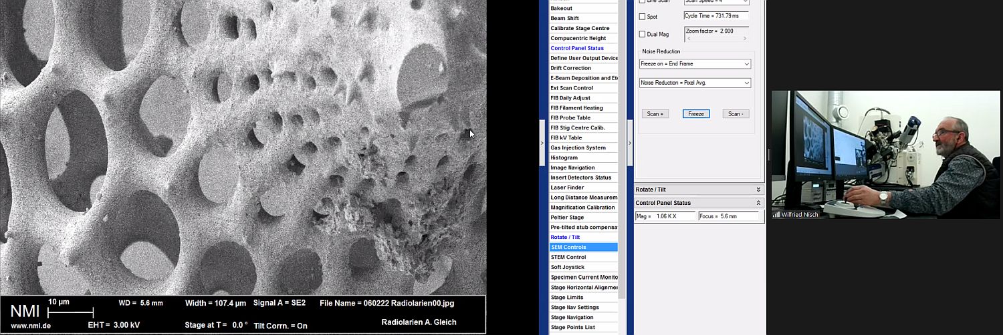The width and height of the screenshot is (1003, 335).
Task: Click the Scan + button
Action: (x=655, y=114)
